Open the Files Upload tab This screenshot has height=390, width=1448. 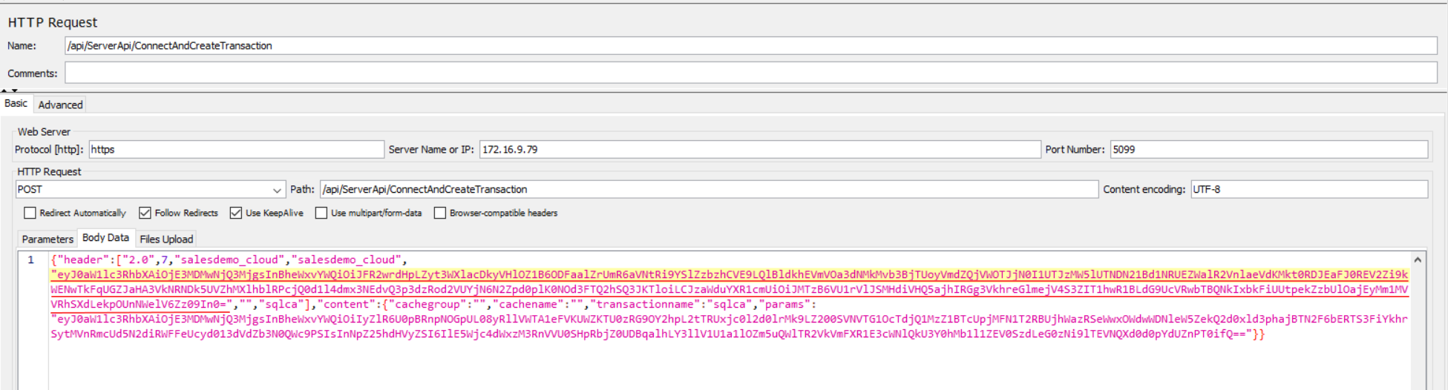pos(166,239)
